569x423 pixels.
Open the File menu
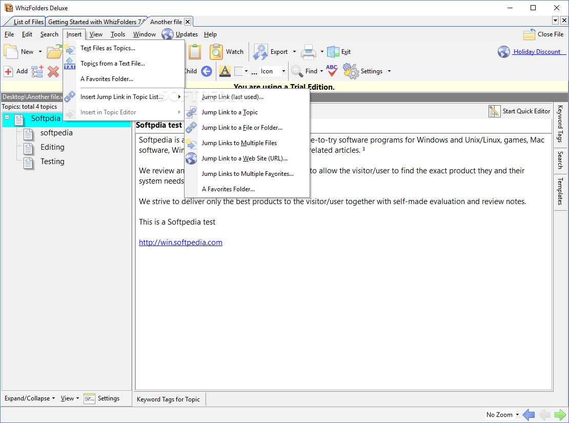click(9, 34)
